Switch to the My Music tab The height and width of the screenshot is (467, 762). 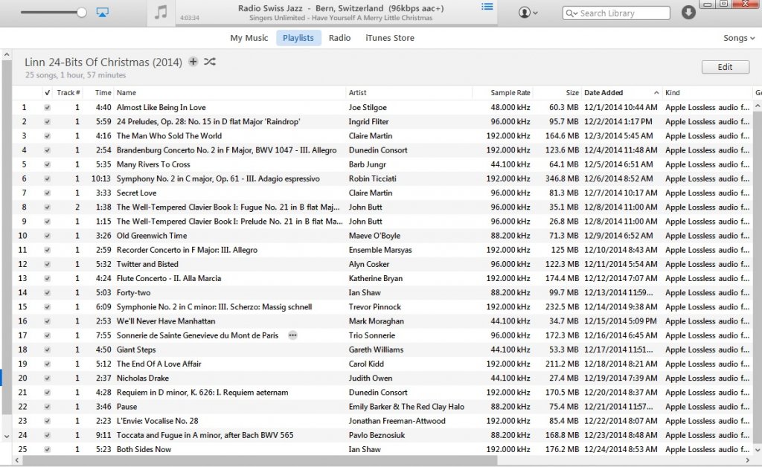[x=249, y=38]
